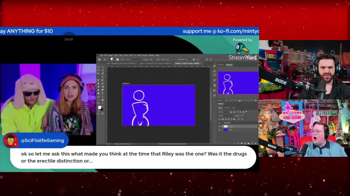This screenshot has height=196, width=350.
Task: Toggle layer filtering switch in Layers panel
Action: 246,112
